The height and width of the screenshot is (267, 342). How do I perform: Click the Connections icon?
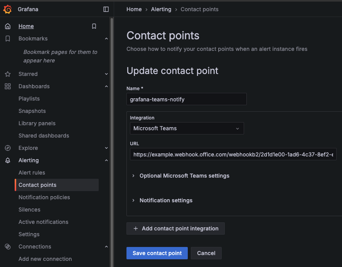[x=8, y=247]
